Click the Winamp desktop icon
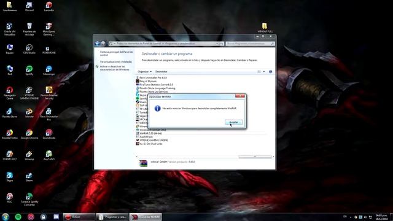This screenshot has height=221, width=393. (x=29, y=155)
